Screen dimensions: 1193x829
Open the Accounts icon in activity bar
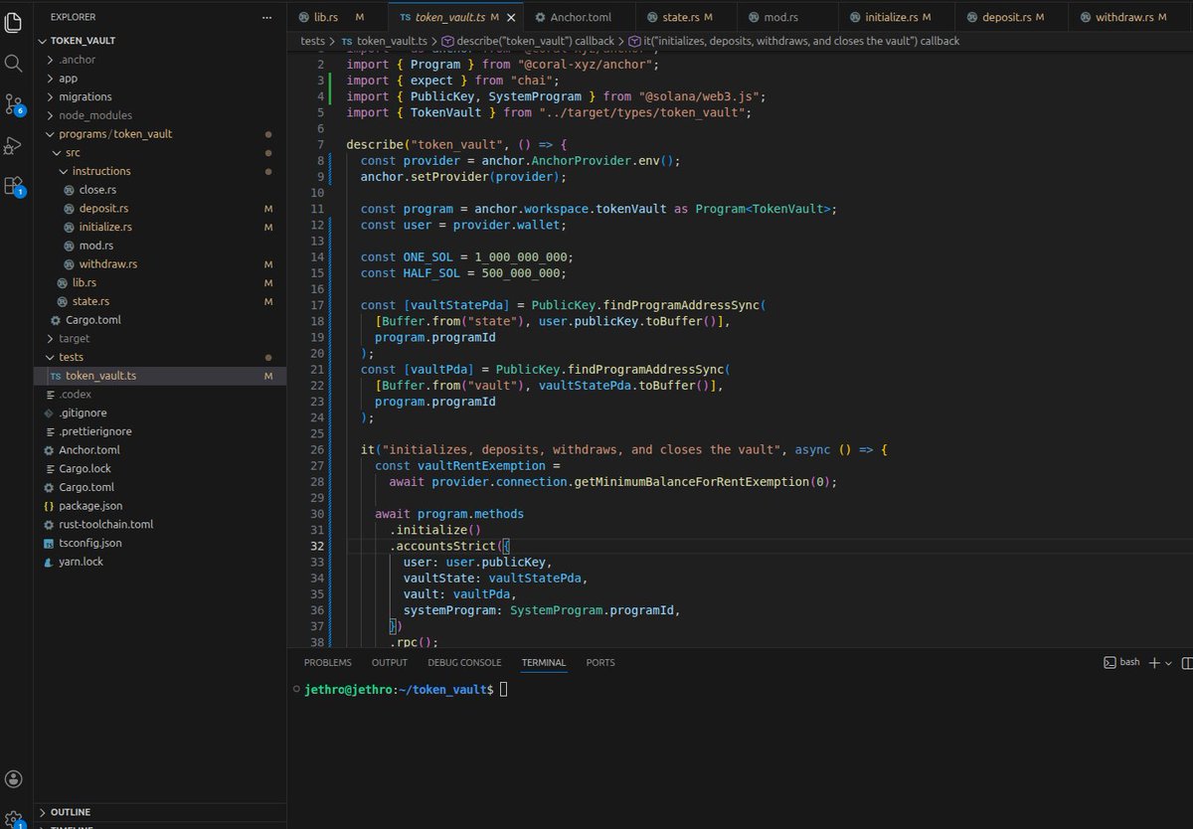point(14,779)
